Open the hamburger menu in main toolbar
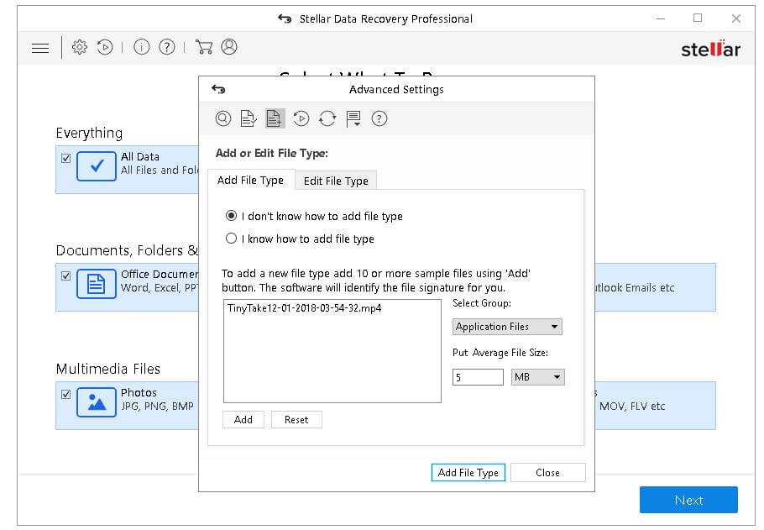Viewport: 764px width, 530px height. [x=40, y=48]
